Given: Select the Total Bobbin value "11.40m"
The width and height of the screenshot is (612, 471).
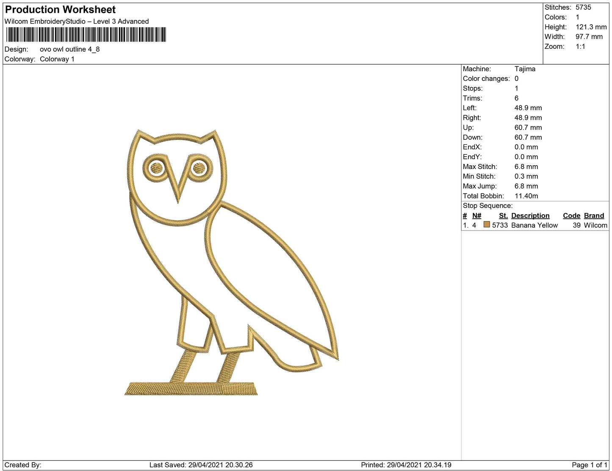Looking at the screenshot, I should pyautogui.click(x=526, y=196).
